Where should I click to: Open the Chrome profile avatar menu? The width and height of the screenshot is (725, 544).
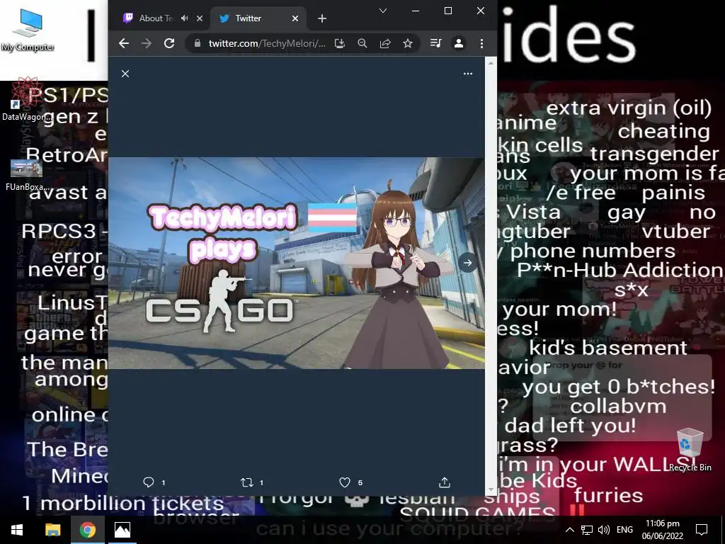point(459,43)
